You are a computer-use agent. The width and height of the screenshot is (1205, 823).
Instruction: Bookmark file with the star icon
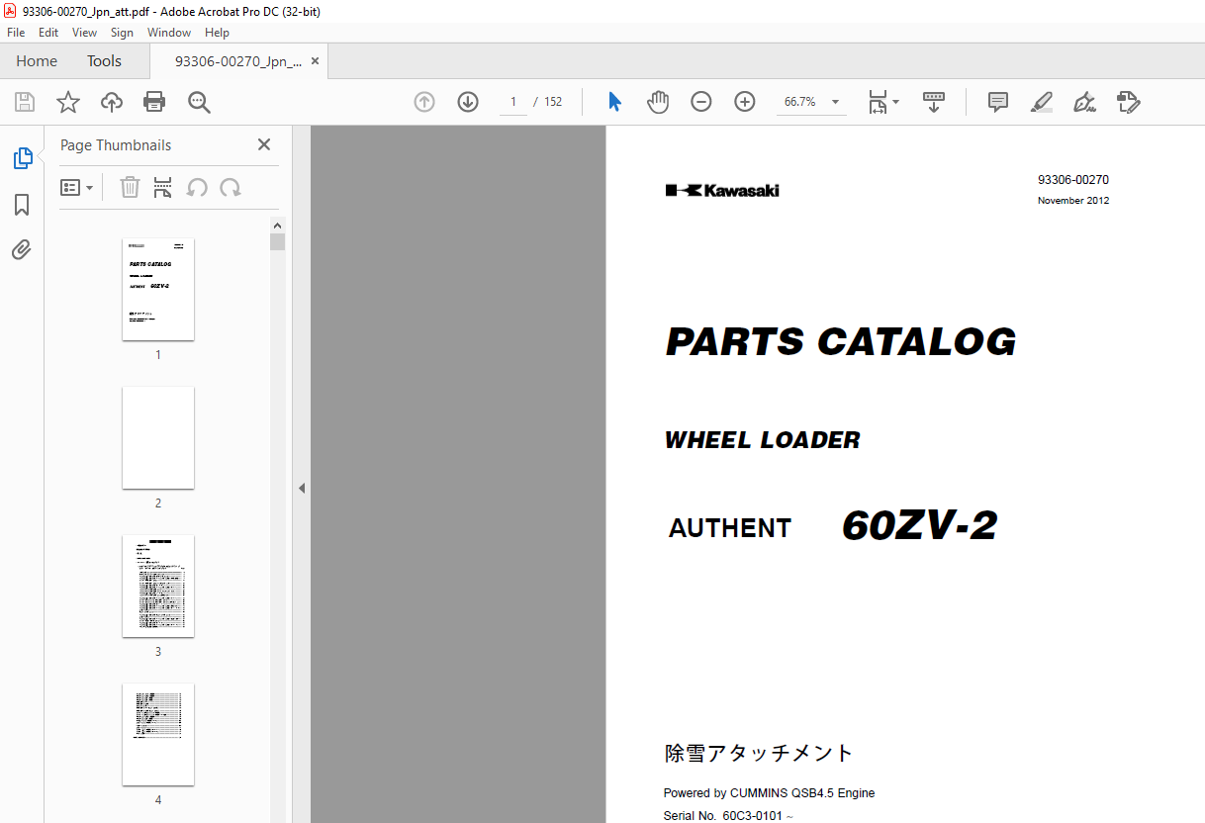[x=68, y=102]
